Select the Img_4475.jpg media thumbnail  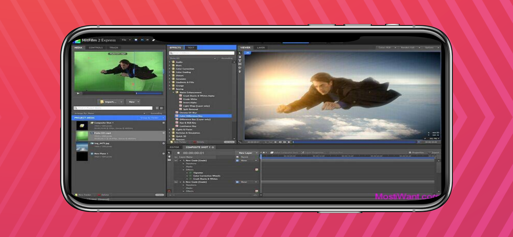click(82, 146)
